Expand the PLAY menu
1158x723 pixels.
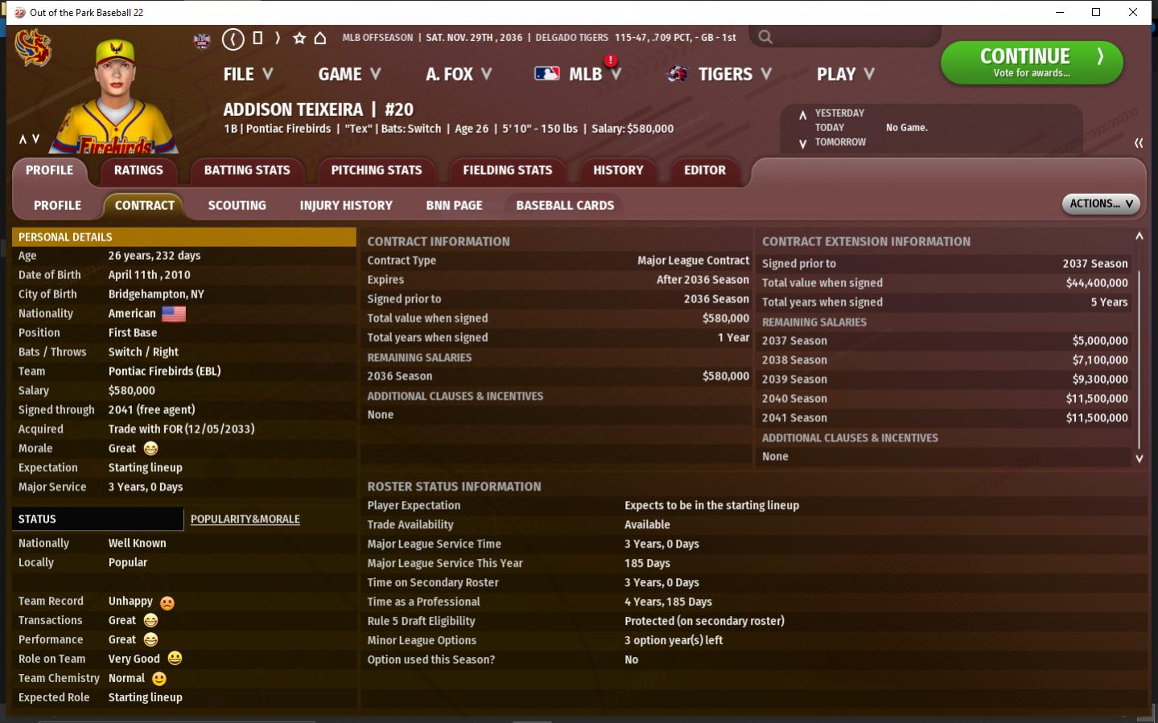[845, 74]
